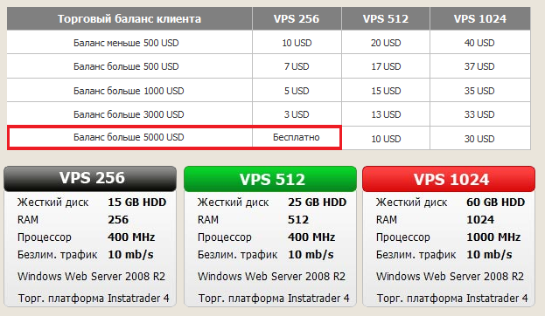Click the 17 USD price cell
Viewport: 545px width, 316px height.
point(386,66)
